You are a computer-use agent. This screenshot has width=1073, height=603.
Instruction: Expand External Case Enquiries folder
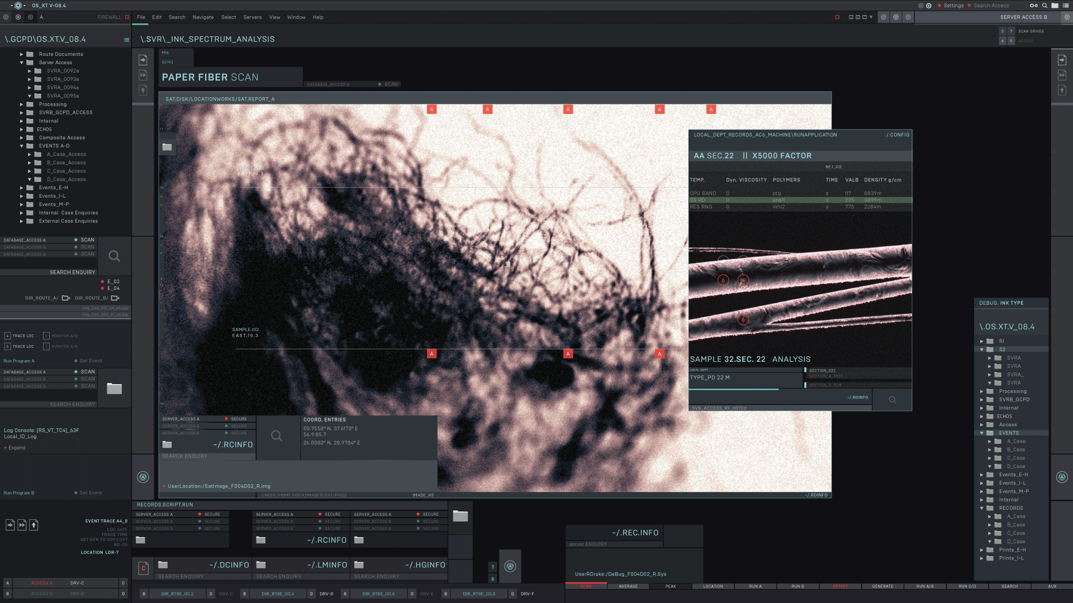22,222
